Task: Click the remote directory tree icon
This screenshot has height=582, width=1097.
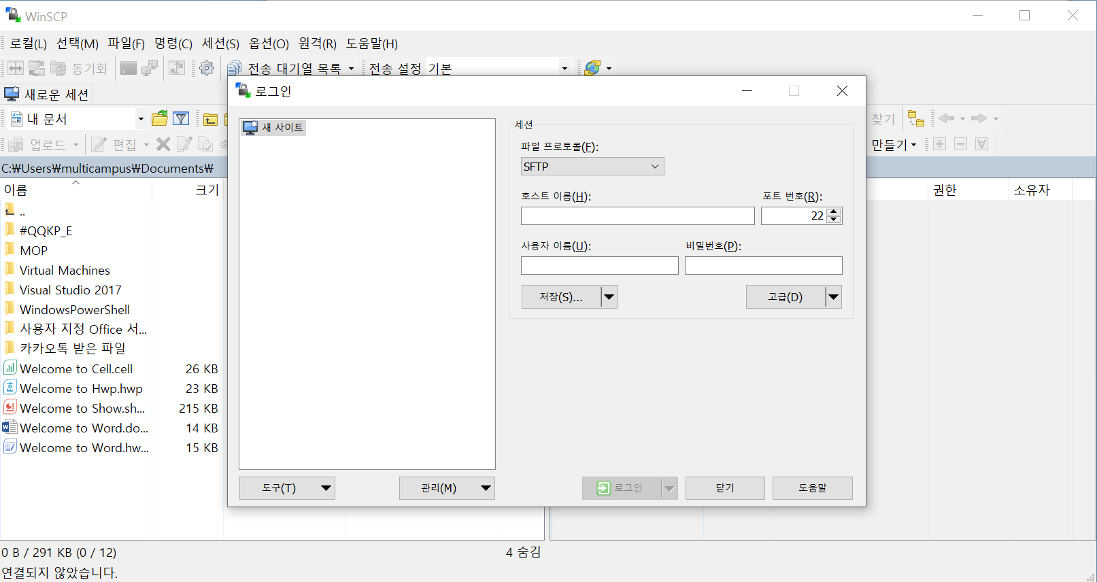Action: tap(916, 119)
